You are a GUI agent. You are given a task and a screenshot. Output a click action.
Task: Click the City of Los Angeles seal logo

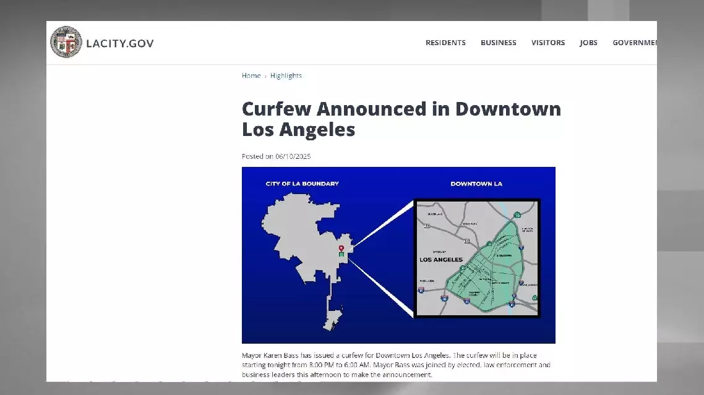click(66, 43)
